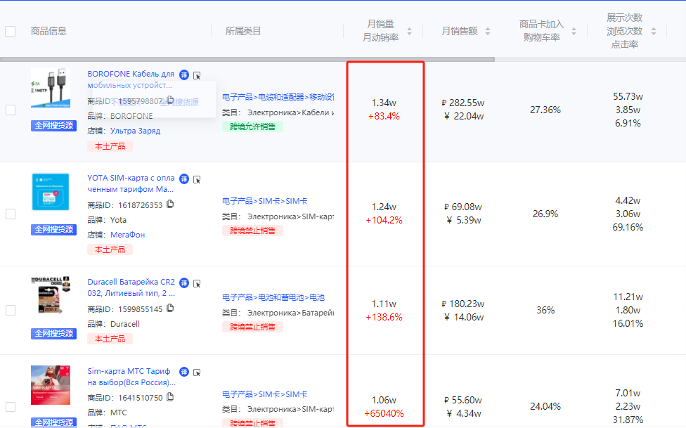Click the 跨境禁止销售 tag on YOTA row
686x428 pixels.
pos(252,231)
